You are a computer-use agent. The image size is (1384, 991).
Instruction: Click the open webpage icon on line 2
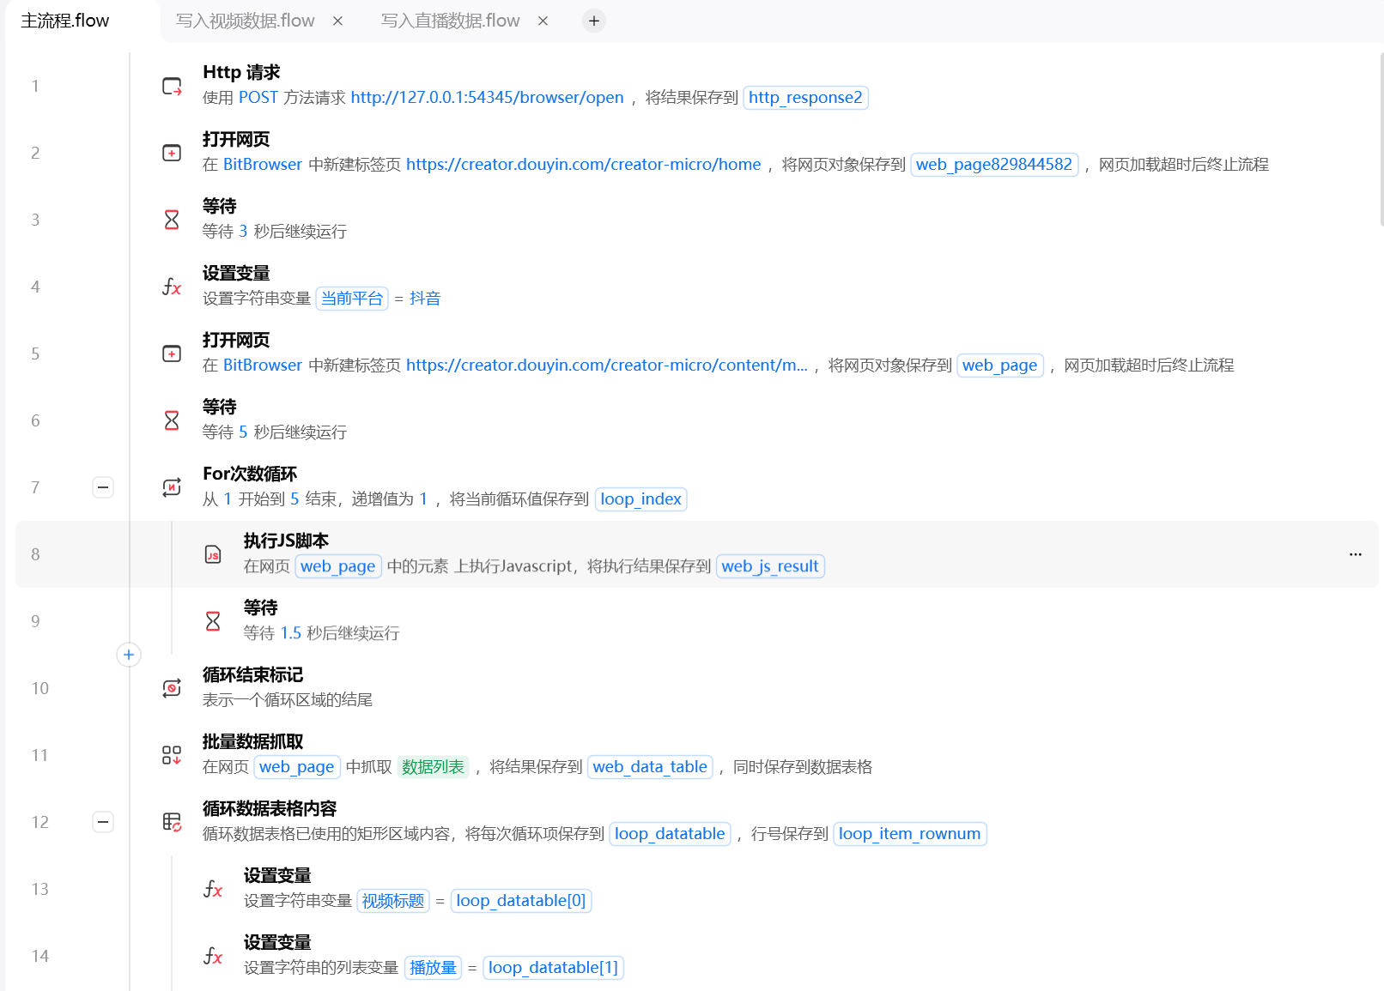click(172, 153)
